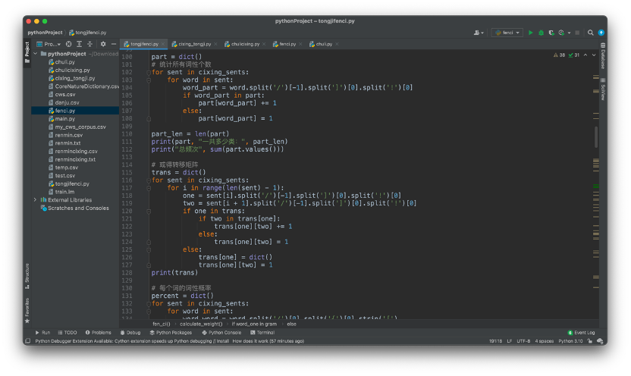Open the Python Console
This screenshot has height=376, width=631.
point(221,333)
